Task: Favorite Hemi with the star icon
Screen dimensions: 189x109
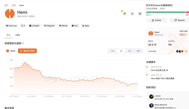Action: pyautogui.click(x=132, y=14)
